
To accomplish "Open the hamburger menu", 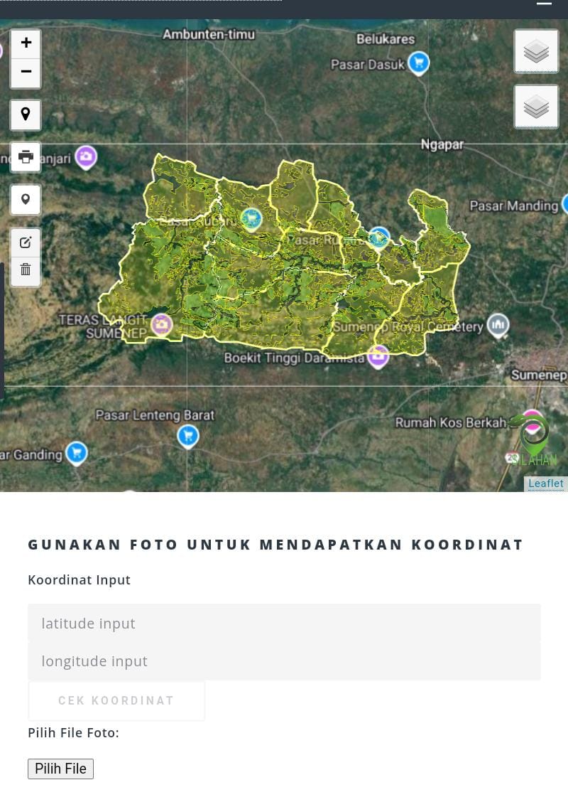I will 544,4.
